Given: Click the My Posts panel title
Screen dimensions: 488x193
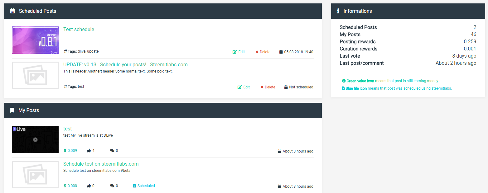Looking at the screenshot, I should coord(29,110).
